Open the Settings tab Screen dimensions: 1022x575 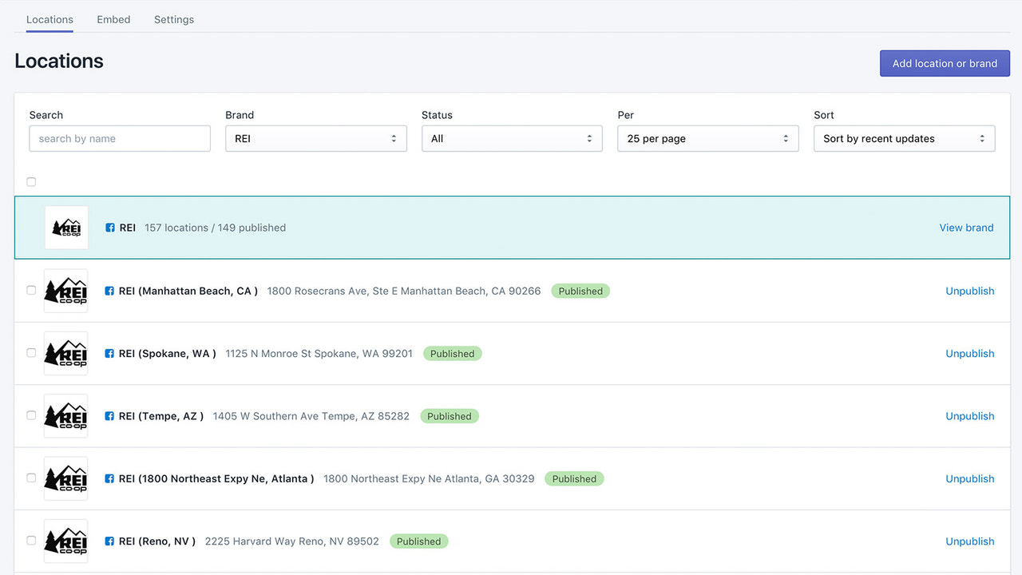[173, 19]
